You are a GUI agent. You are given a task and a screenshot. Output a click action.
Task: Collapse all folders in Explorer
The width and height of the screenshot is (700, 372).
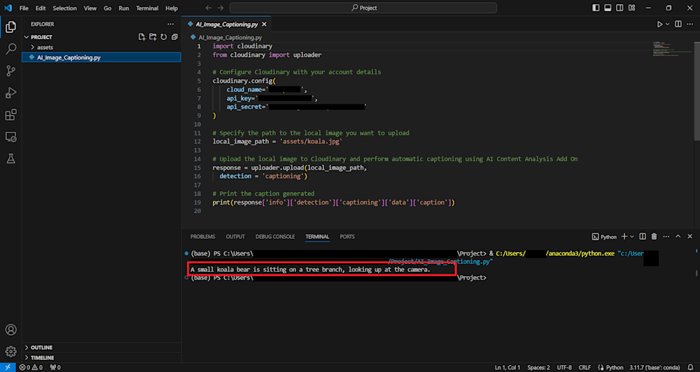click(174, 37)
